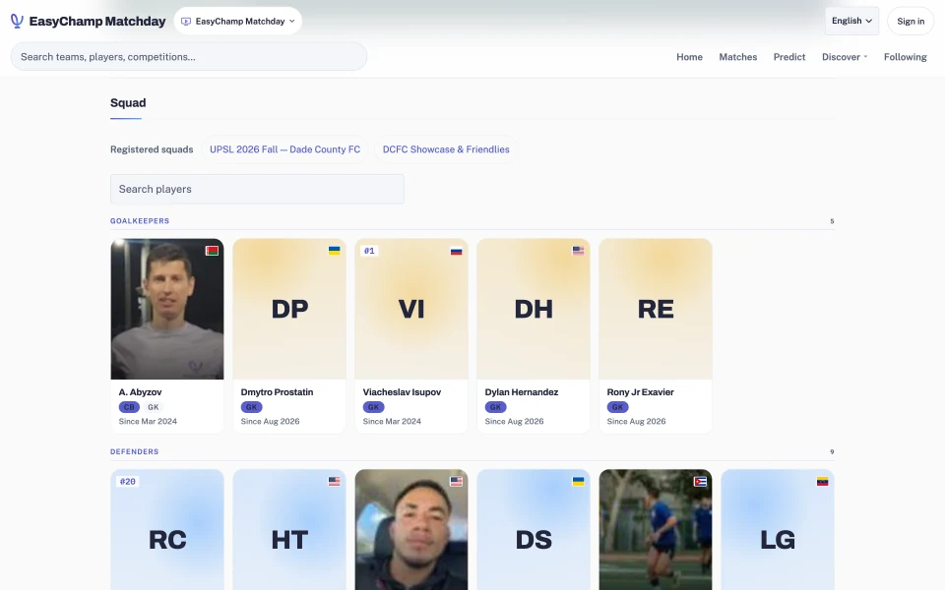Click the GK badge under Dmytro Prostatin
The height and width of the screenshot is (590, 945).
(251, 407)
